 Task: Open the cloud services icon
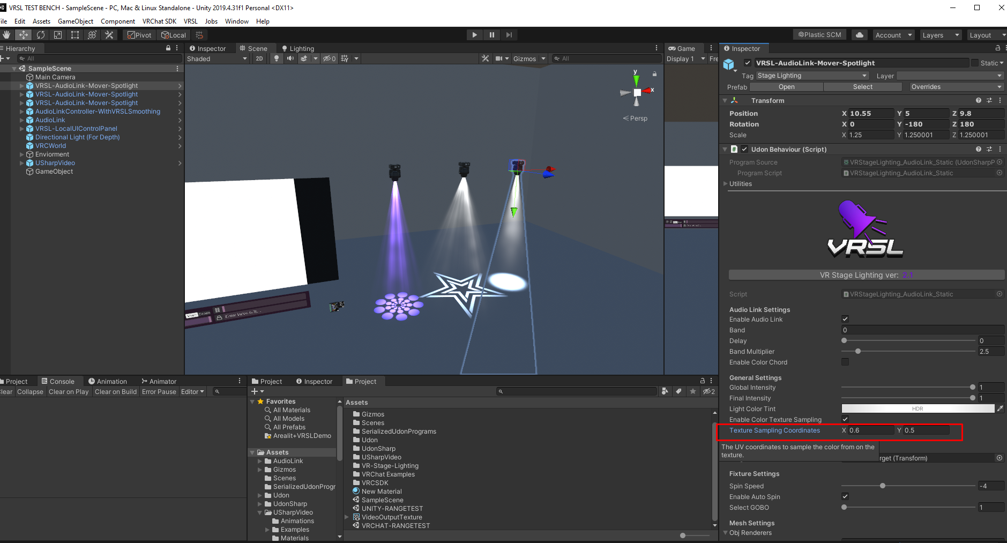click(860, 35)
